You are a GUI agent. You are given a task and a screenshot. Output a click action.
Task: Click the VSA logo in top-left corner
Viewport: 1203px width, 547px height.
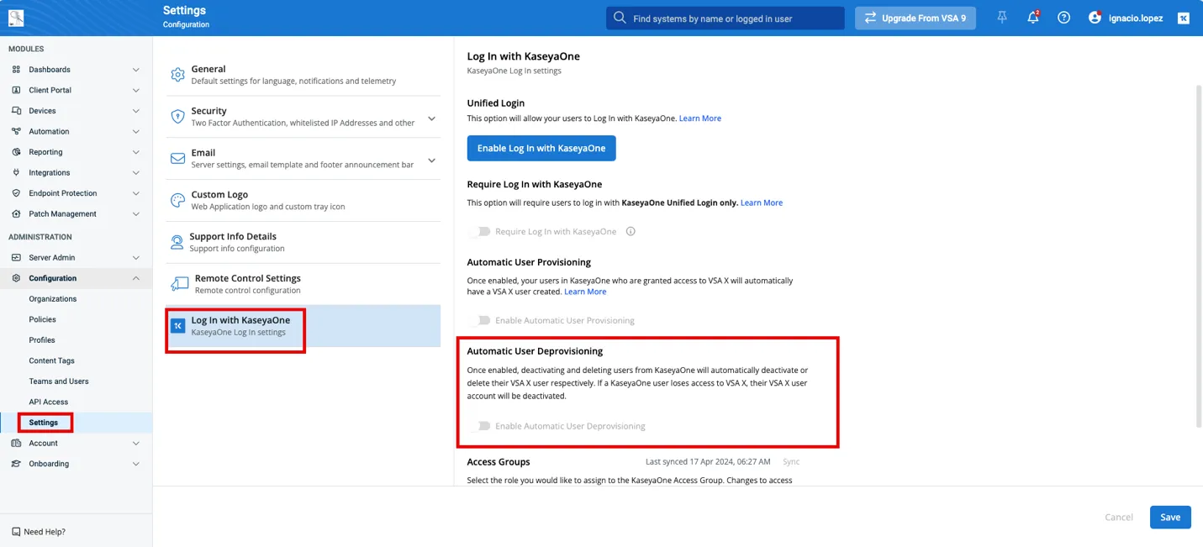tap(16, 18)
